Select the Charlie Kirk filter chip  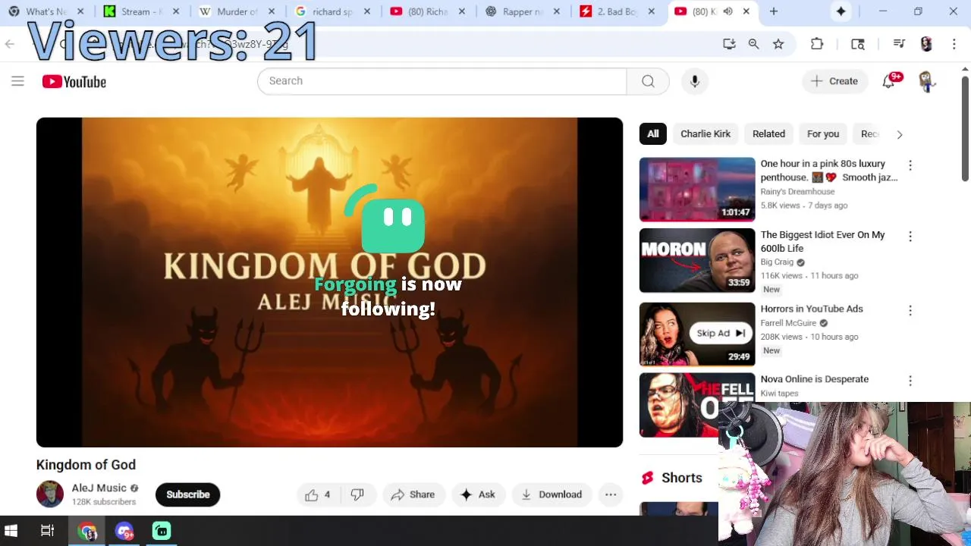pos(705,134)
